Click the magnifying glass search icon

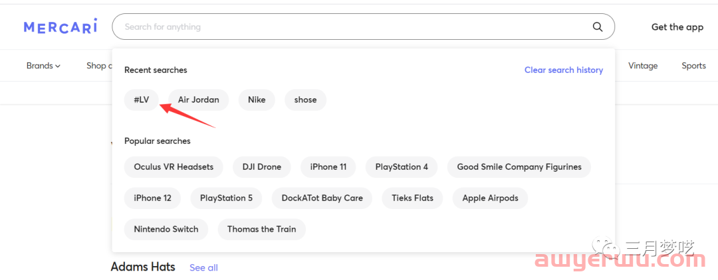pos(598,27)
